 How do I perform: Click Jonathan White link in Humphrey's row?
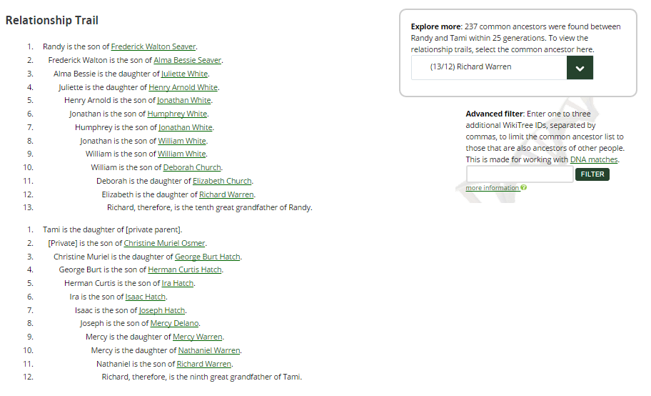(185, 127)
